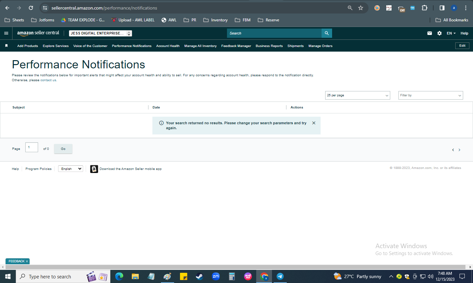Click Download the Amazon Seller mobile app
Image resolution: width=473 pixels, height=283 pixels.
(130, 169)
